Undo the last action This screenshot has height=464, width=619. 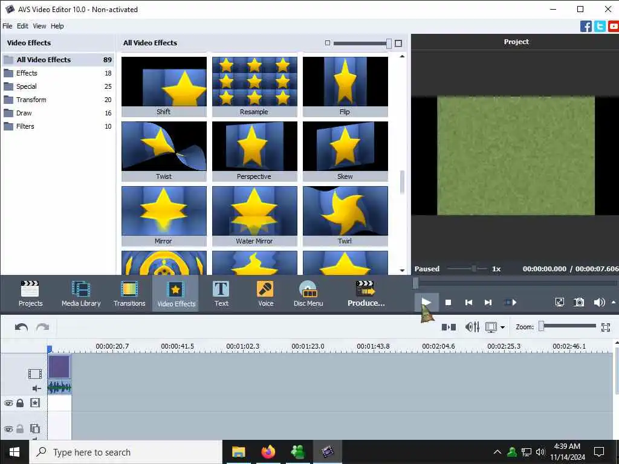(x=21, y=327)
